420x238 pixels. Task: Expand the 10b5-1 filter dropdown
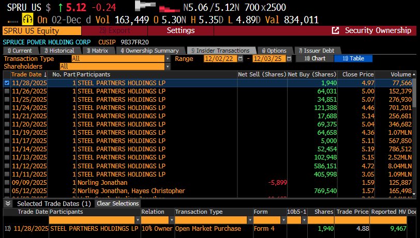pos(304,220)
